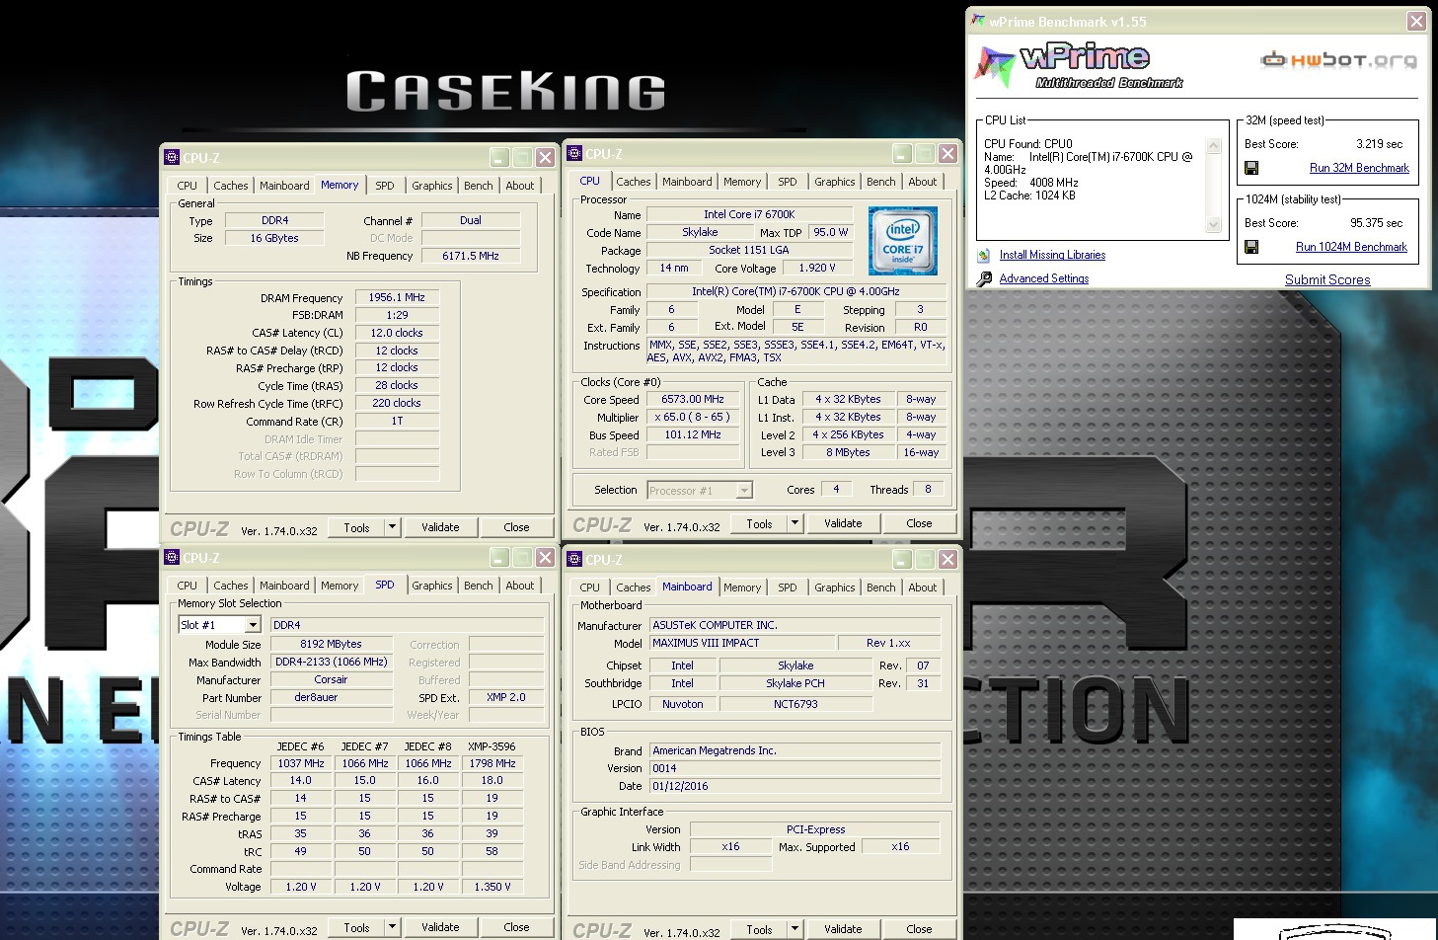Open Bench tab in SPD window
1438x940 pixels.
pyautogui.click(x=479, y=586)
